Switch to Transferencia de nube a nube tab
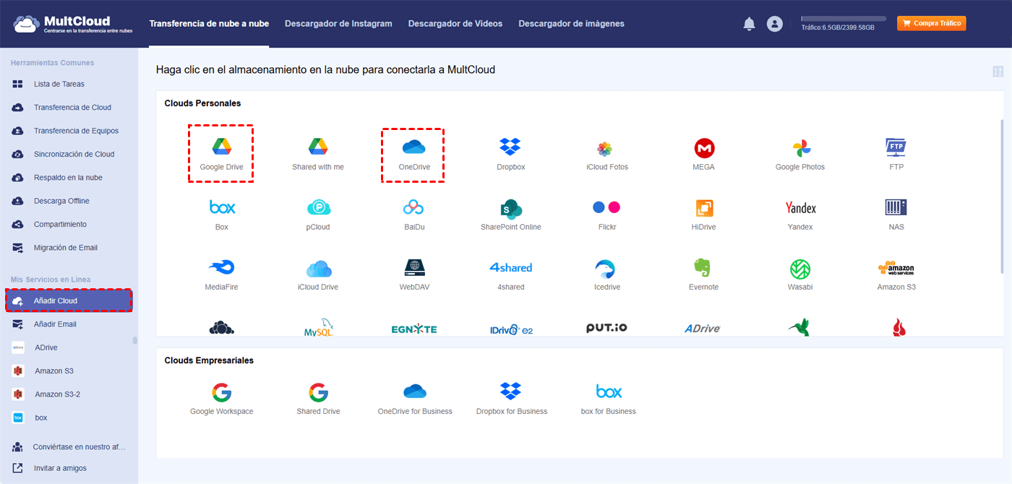 (209, 24)
